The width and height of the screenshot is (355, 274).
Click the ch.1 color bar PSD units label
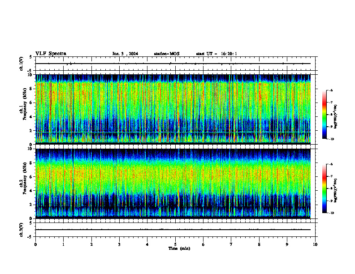pyautogui.click(x=336, y=117)
